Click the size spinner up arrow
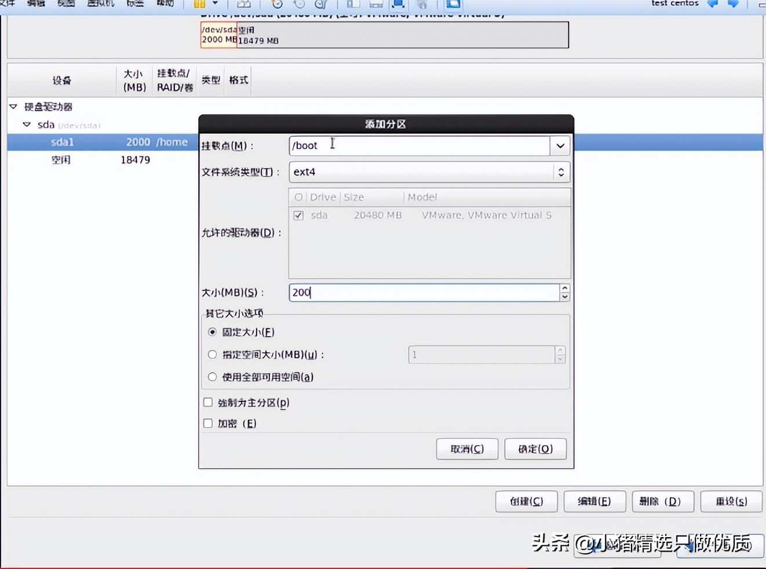The image size is (766, 569). [x=564, y=289]
